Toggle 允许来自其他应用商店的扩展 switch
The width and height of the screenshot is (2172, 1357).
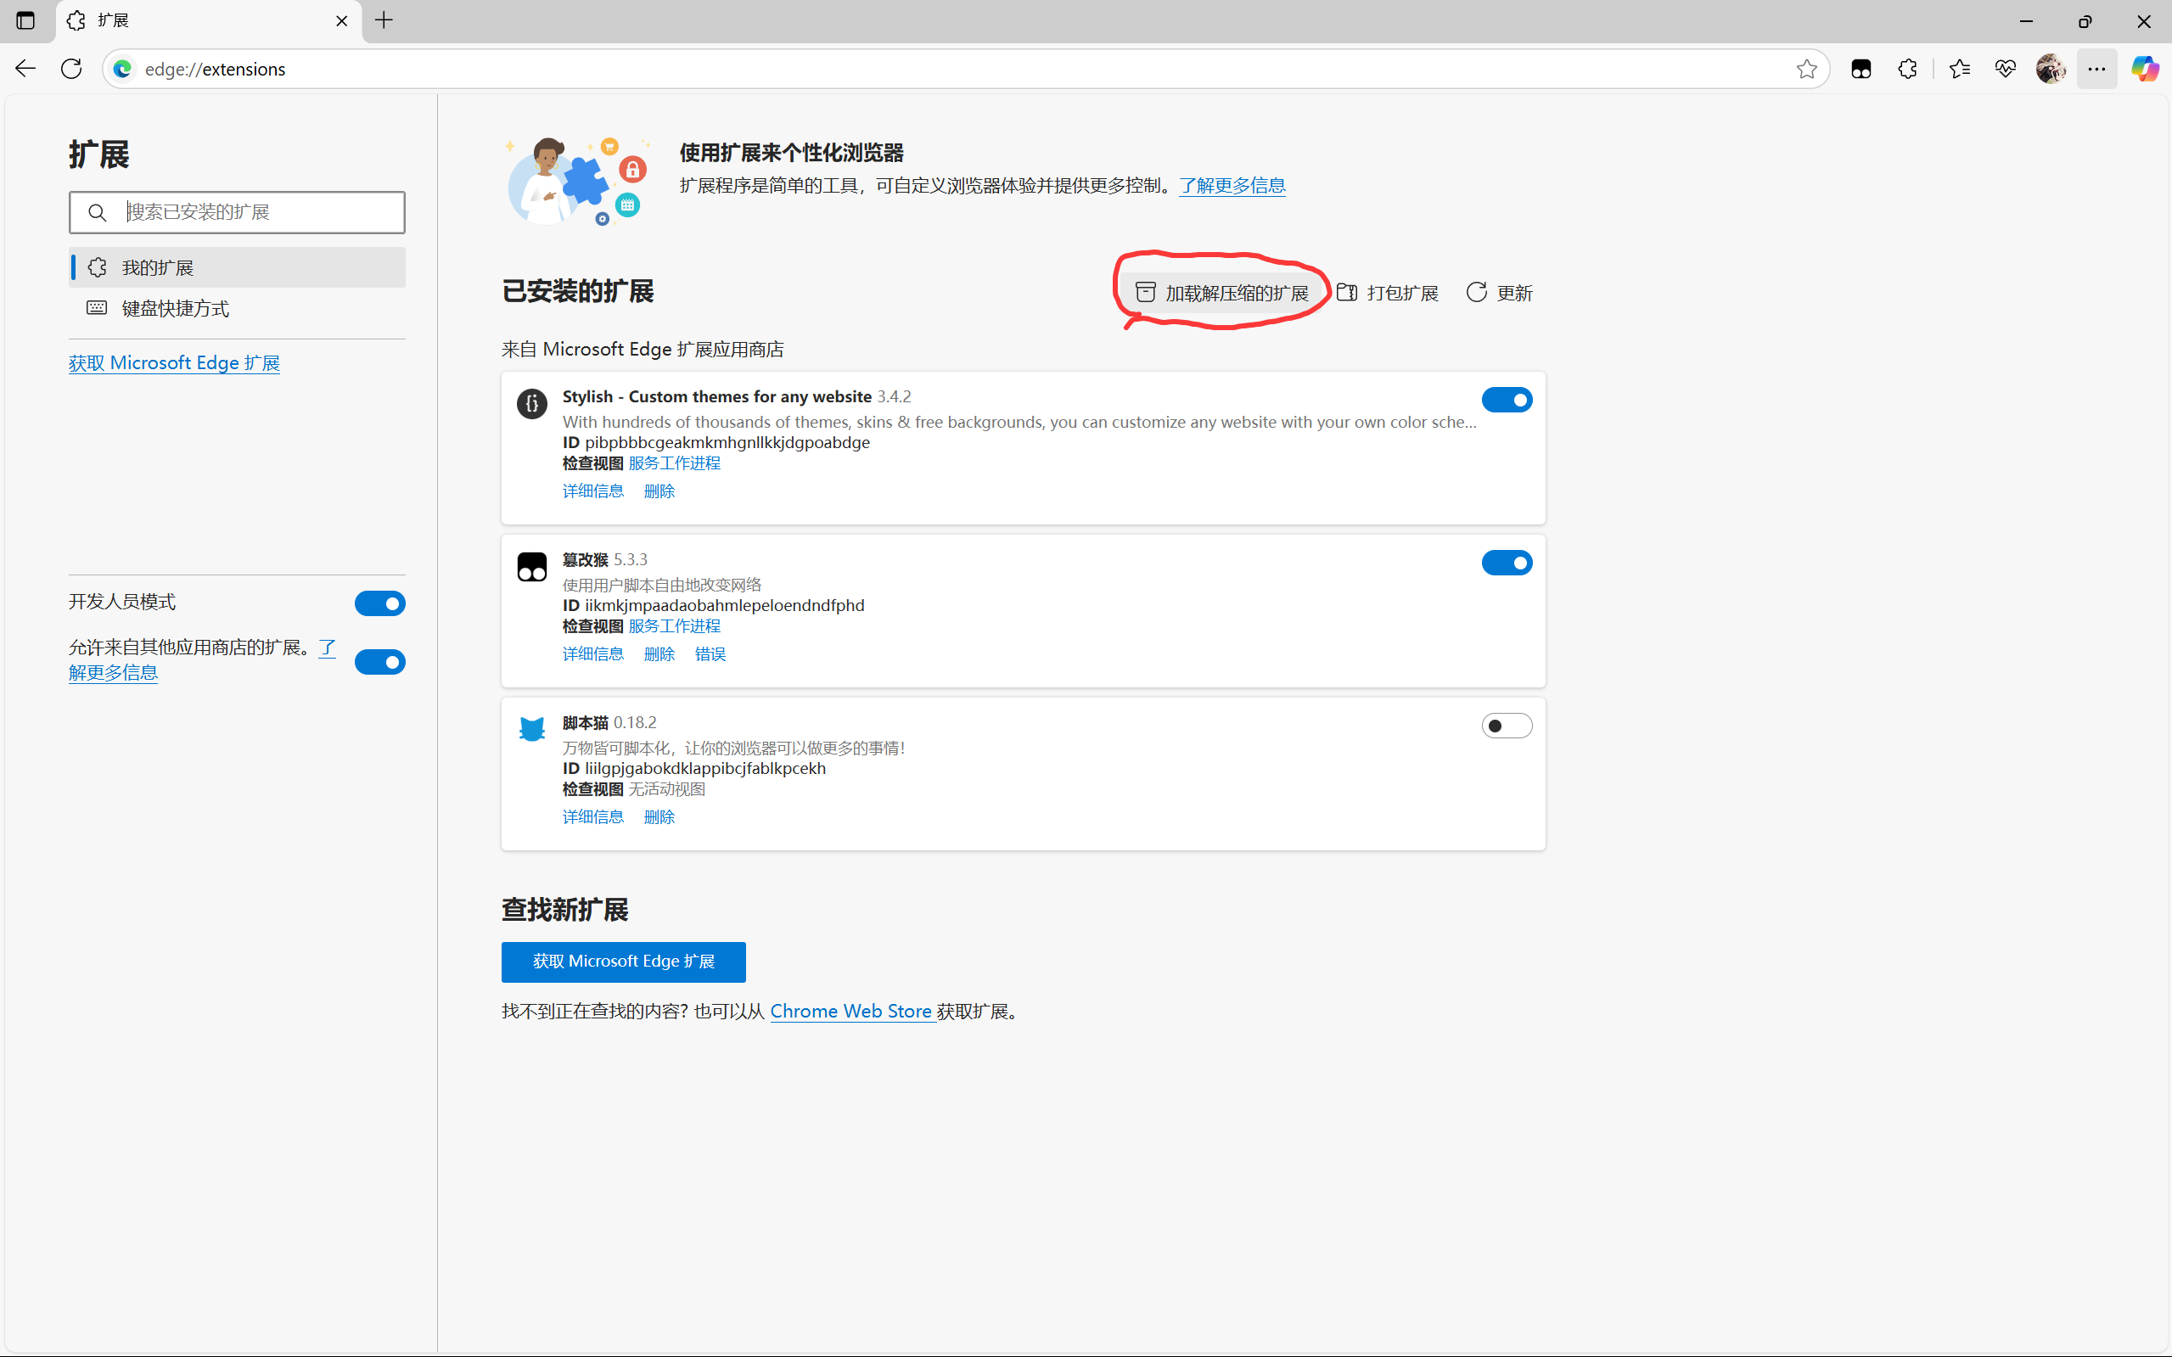(379, 662)
